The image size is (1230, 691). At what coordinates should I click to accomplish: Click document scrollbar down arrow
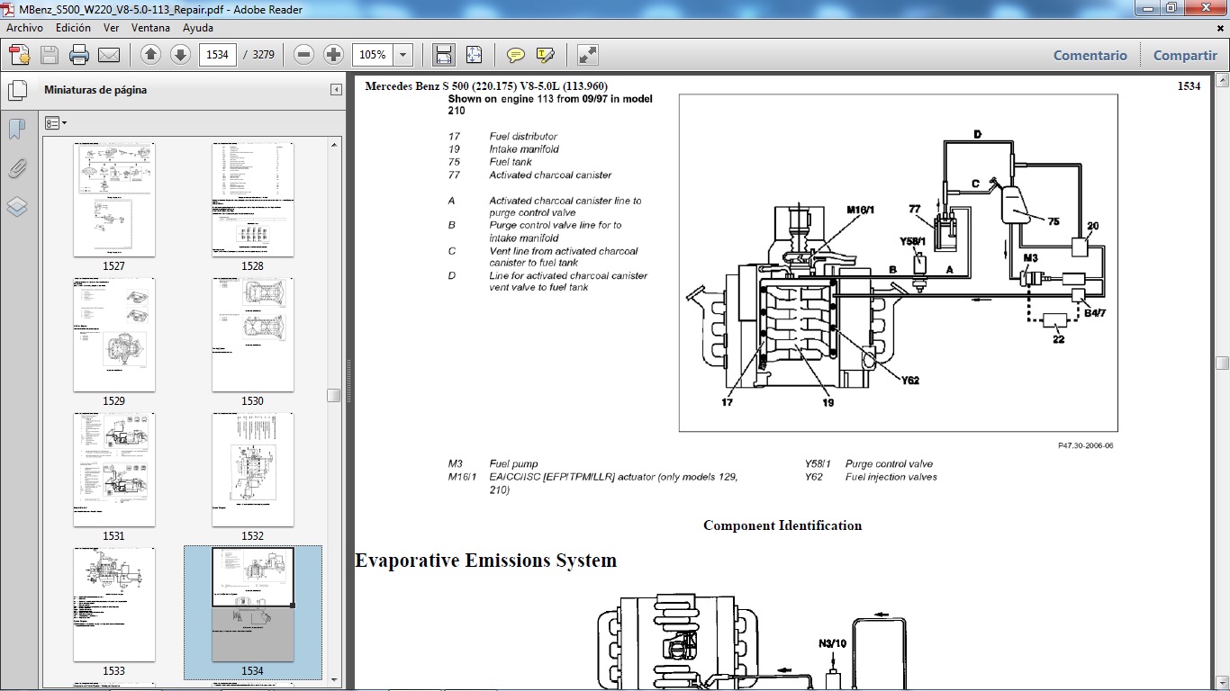coord(1222,683)
